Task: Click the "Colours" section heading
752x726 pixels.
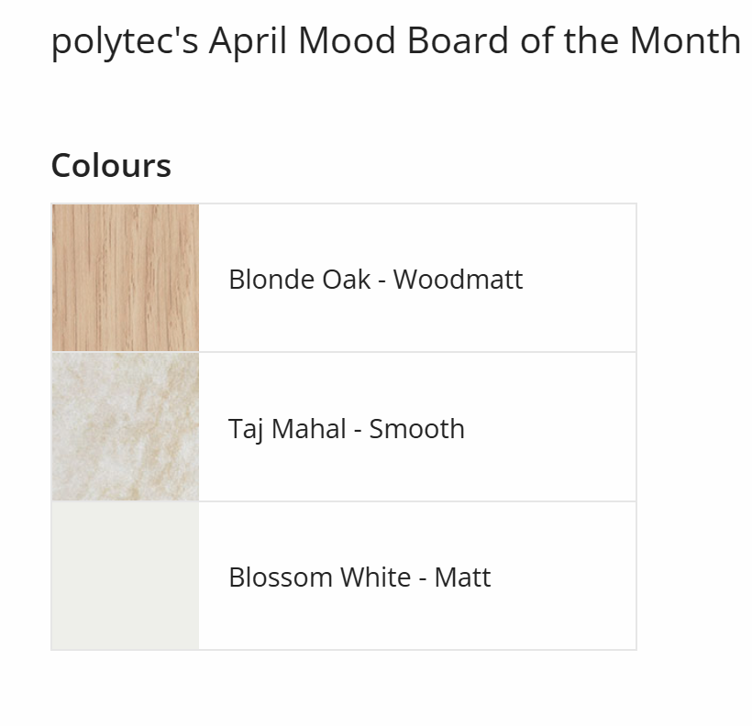Action: point(111,166)
